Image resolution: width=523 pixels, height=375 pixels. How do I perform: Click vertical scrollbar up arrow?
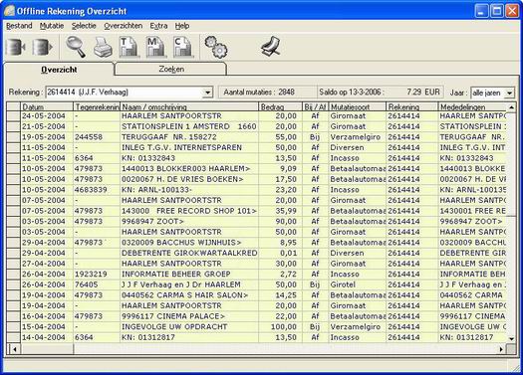[511, 107]
